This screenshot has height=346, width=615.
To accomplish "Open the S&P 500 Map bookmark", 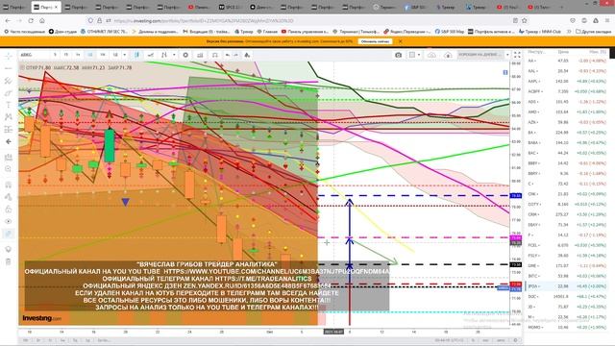I will coord(450,32).
